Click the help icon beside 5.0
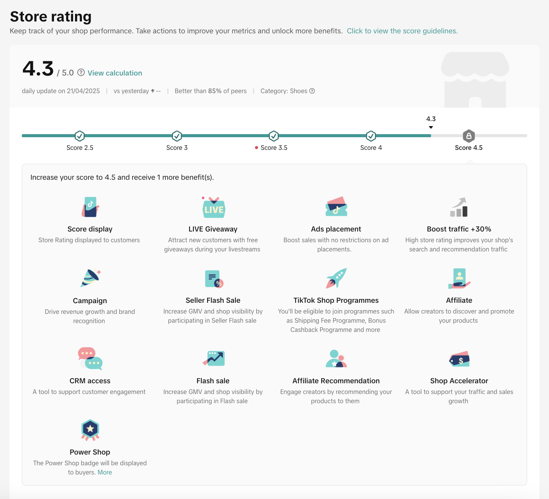549x499 pixels. [81, 72]
